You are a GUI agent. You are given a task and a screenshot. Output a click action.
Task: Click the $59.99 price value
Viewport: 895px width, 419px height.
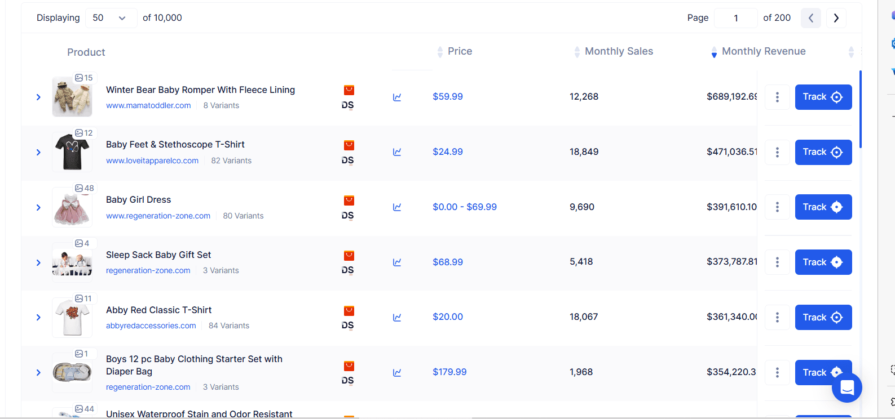point(448,96)
